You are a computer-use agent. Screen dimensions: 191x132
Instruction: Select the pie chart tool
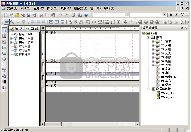tap(4, 76)
